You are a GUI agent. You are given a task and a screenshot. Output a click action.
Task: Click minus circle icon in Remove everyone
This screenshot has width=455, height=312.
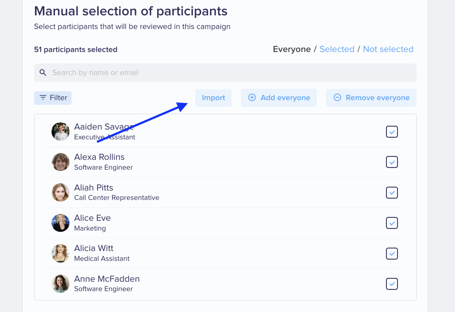[x=337, y=98]
